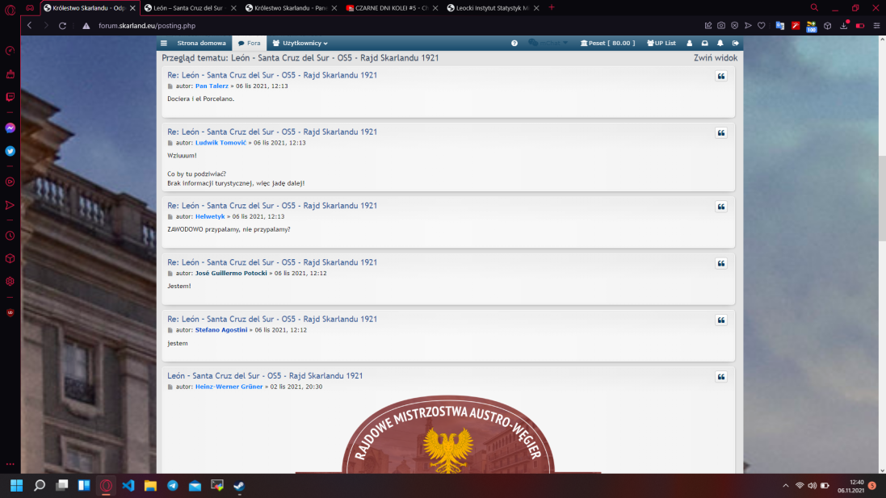Show hidden system tray icons chevron
The height and width of the screenshot is (498, 886).
[x=785, y=486]
